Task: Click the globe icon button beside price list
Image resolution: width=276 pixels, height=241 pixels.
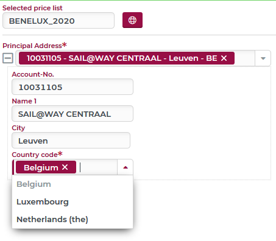Action: click(x=132, y=20)
